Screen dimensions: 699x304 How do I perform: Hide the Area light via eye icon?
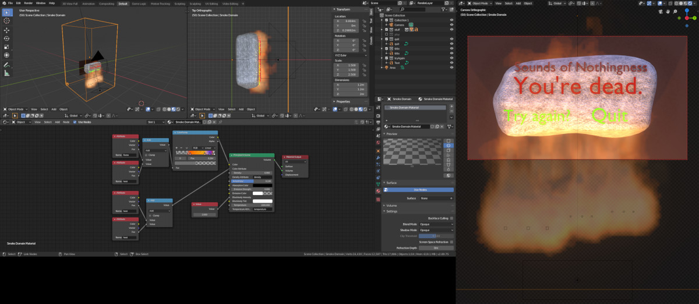(451, 68)
